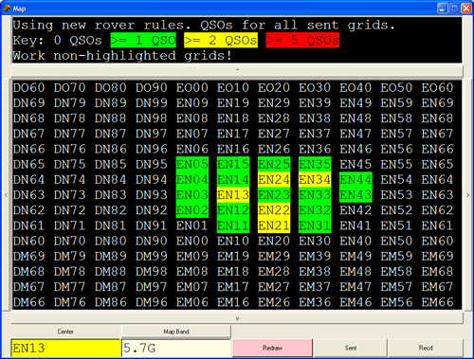Viewport: 474px width, 359px height.
Task: Select the yellow grid cell EN13
Action: 233,195
